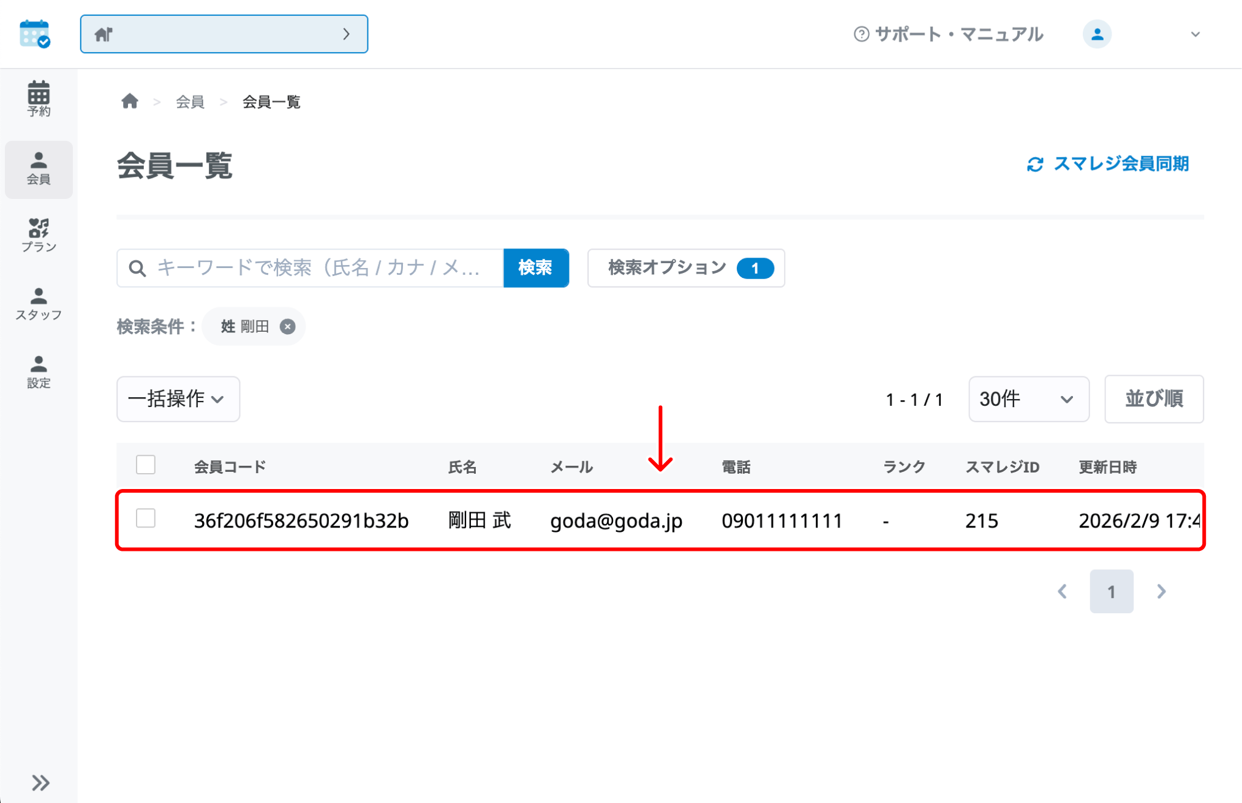Click the name 剛田 武
The width and height of the screenshot is (1242, 803).
pos(480,521)
